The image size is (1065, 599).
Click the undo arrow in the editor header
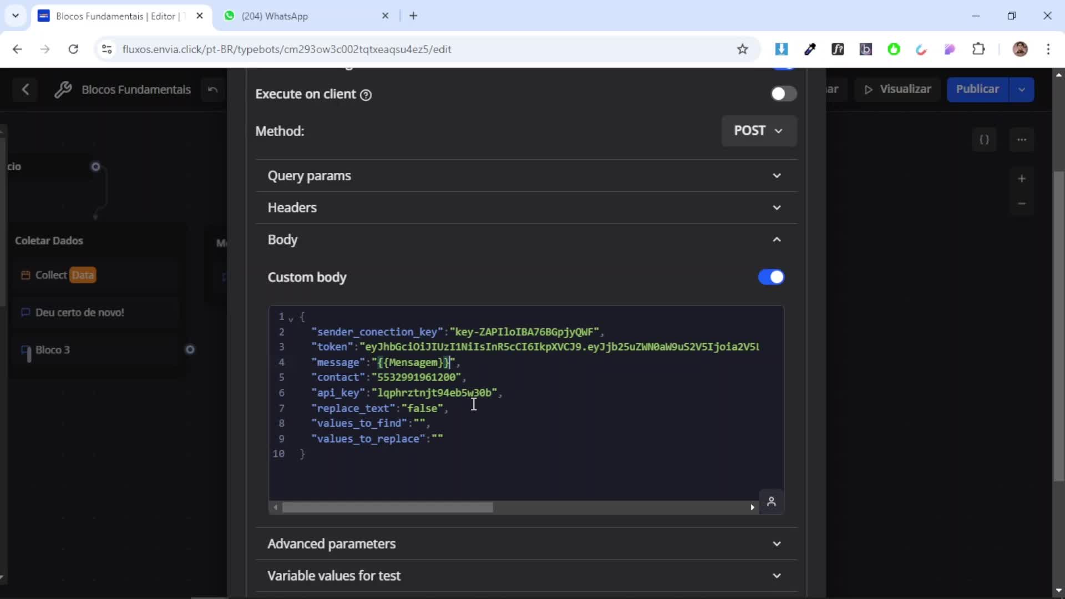tap(212, 89)
